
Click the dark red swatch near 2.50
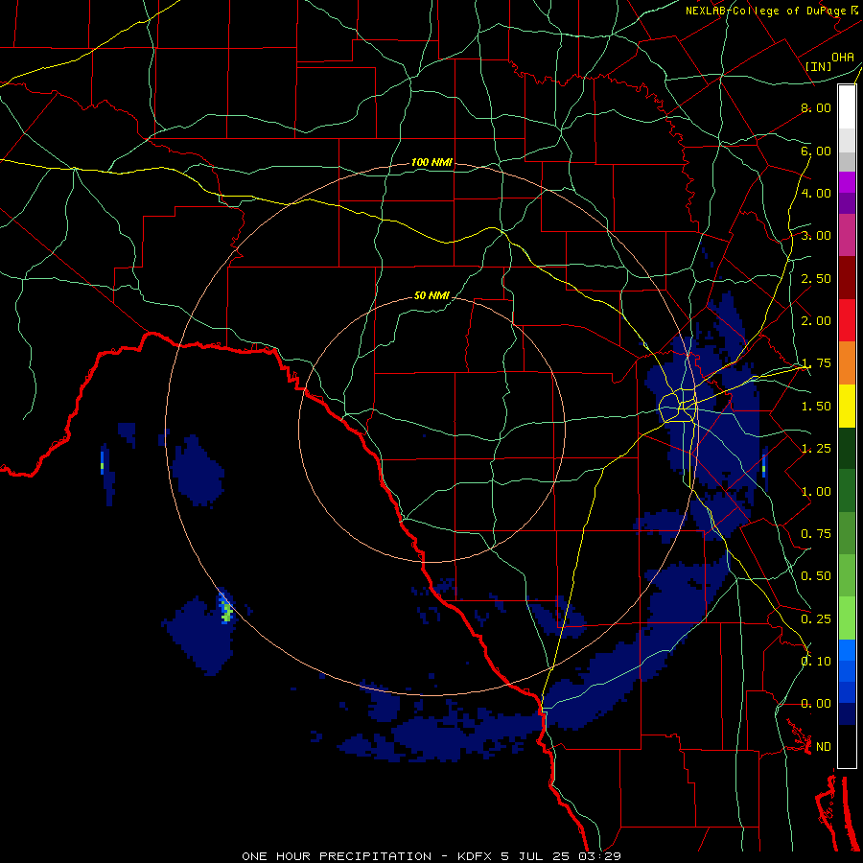coord(847,278)
